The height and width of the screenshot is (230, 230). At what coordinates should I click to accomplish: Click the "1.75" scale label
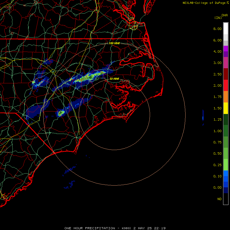217,97
